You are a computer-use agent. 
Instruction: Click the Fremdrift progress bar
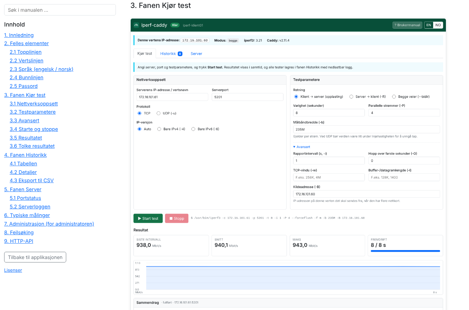tap(405, 251)
